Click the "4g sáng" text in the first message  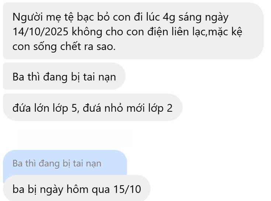[182, 17]
